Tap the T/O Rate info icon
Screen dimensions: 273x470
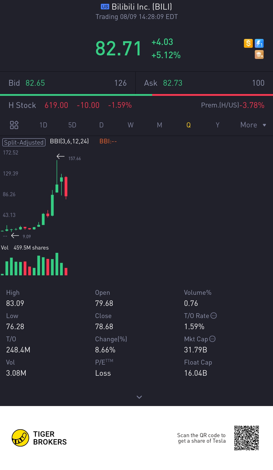point(214,316)
